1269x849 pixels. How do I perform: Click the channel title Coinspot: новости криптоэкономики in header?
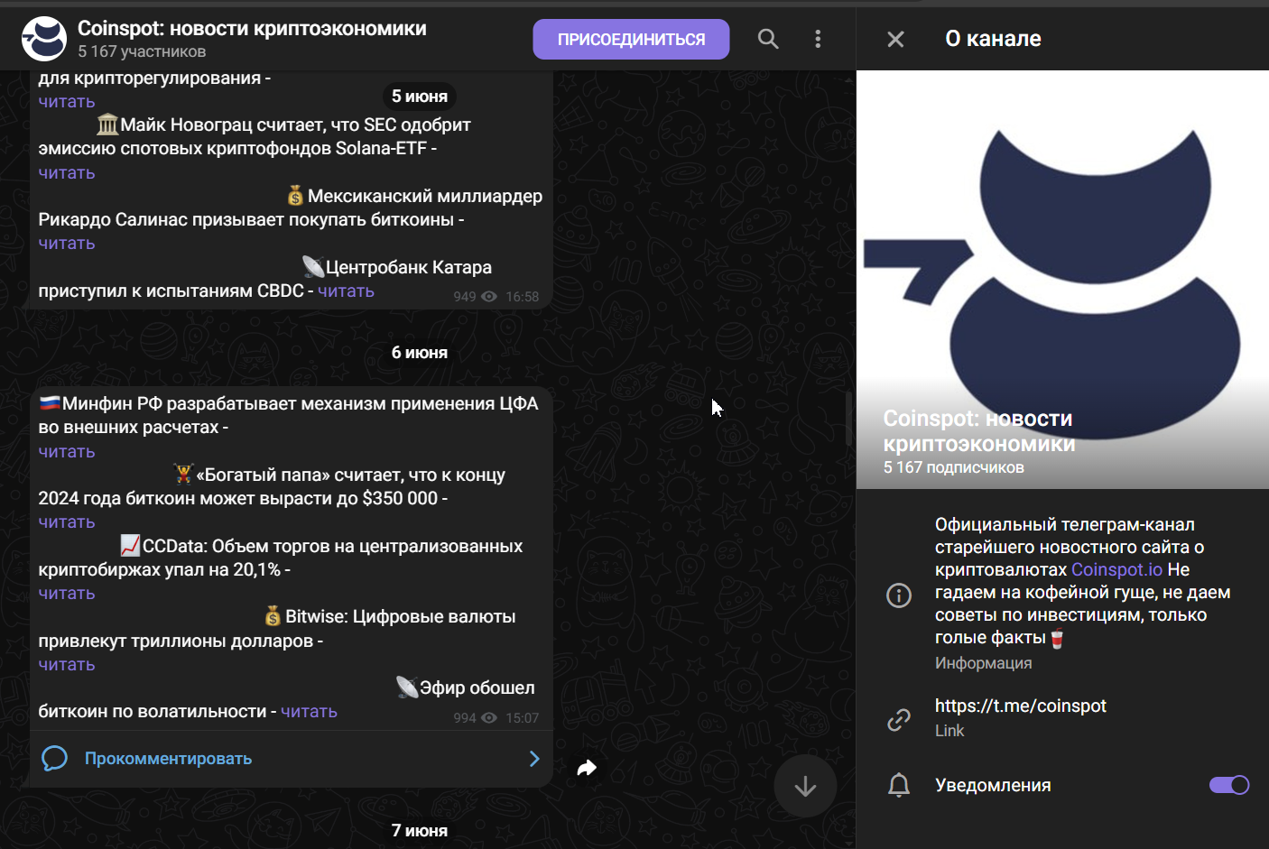(x=252, y=29)
